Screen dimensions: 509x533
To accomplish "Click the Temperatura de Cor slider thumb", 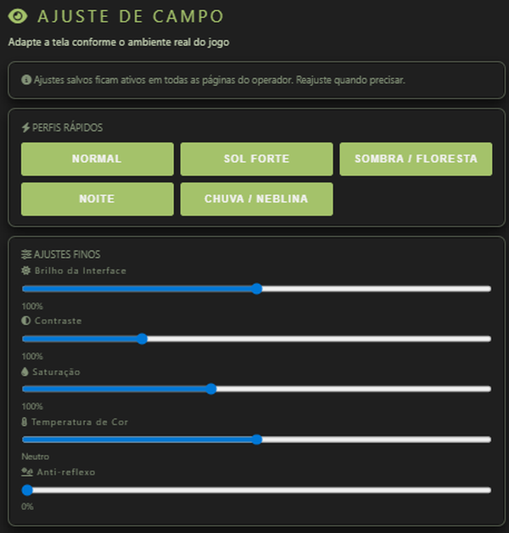I will coord(257,439).
